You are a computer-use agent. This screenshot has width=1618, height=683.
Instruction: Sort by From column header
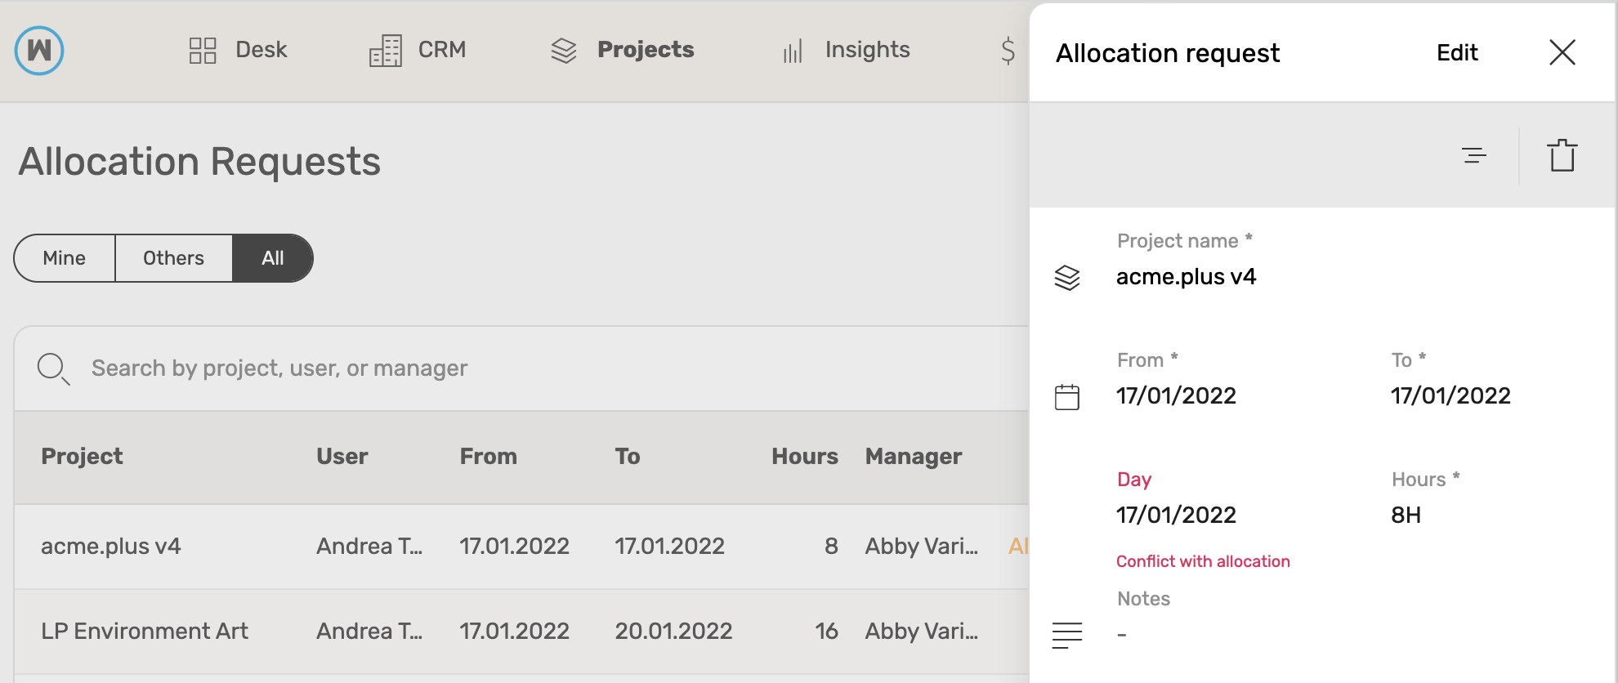click(x=488, y=457)
